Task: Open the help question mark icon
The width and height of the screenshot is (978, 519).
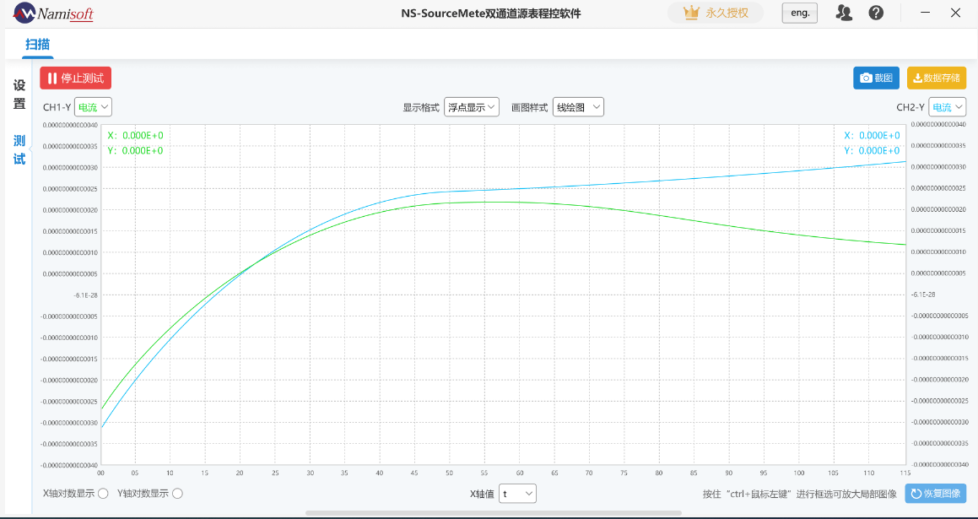Action: [x=877, y=13]
